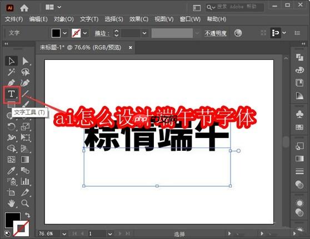This screenshot has width=310, height=239.
Task: Open the stroke color dropdown arrow
Action: coord(85,33)
